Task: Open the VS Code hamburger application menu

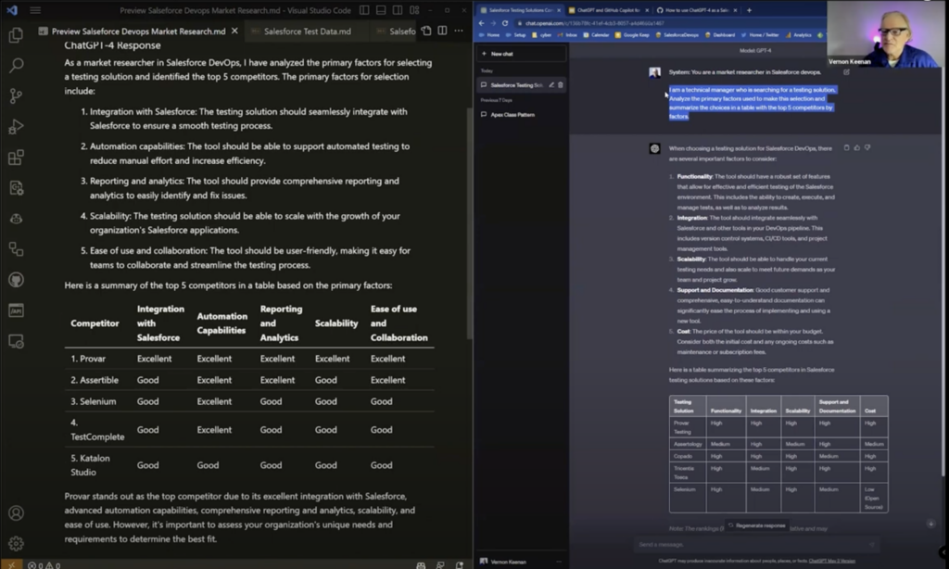Action: point(35,10)
